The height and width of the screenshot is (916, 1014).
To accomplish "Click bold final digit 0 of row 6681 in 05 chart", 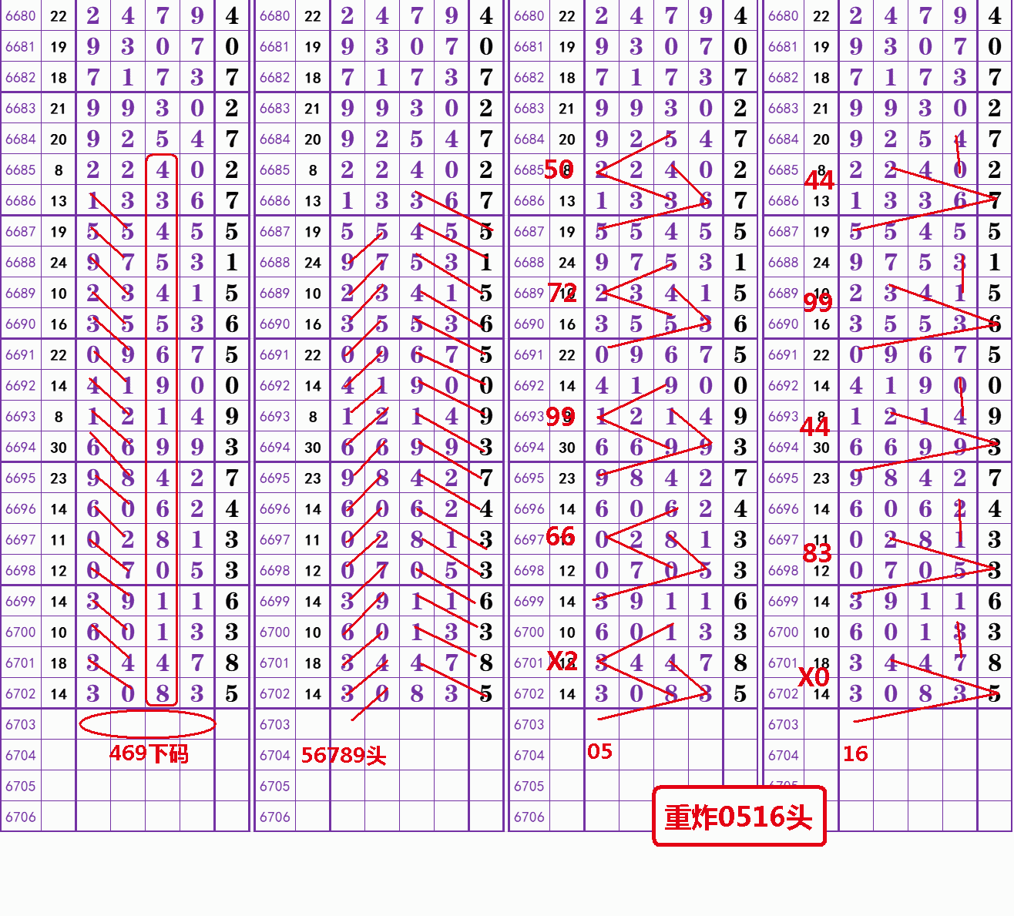I will pos(740,46).
